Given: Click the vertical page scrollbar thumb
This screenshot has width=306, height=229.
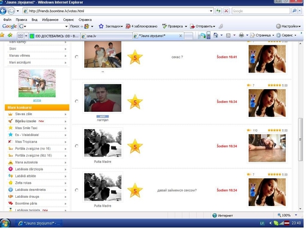Looking at the screenshot, I should pyautogui.click(x=300, y=139).
